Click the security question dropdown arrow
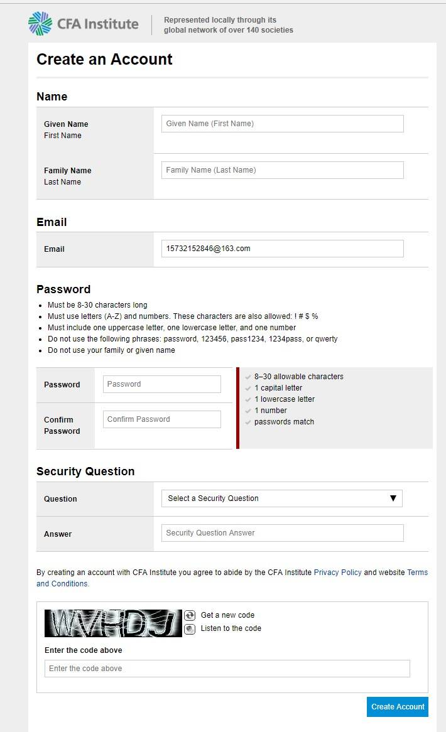This screenshot has height=732, width=446. (393, 498)
